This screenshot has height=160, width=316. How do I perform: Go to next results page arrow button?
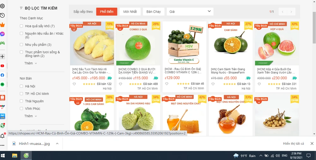click(x=291, y=12)
